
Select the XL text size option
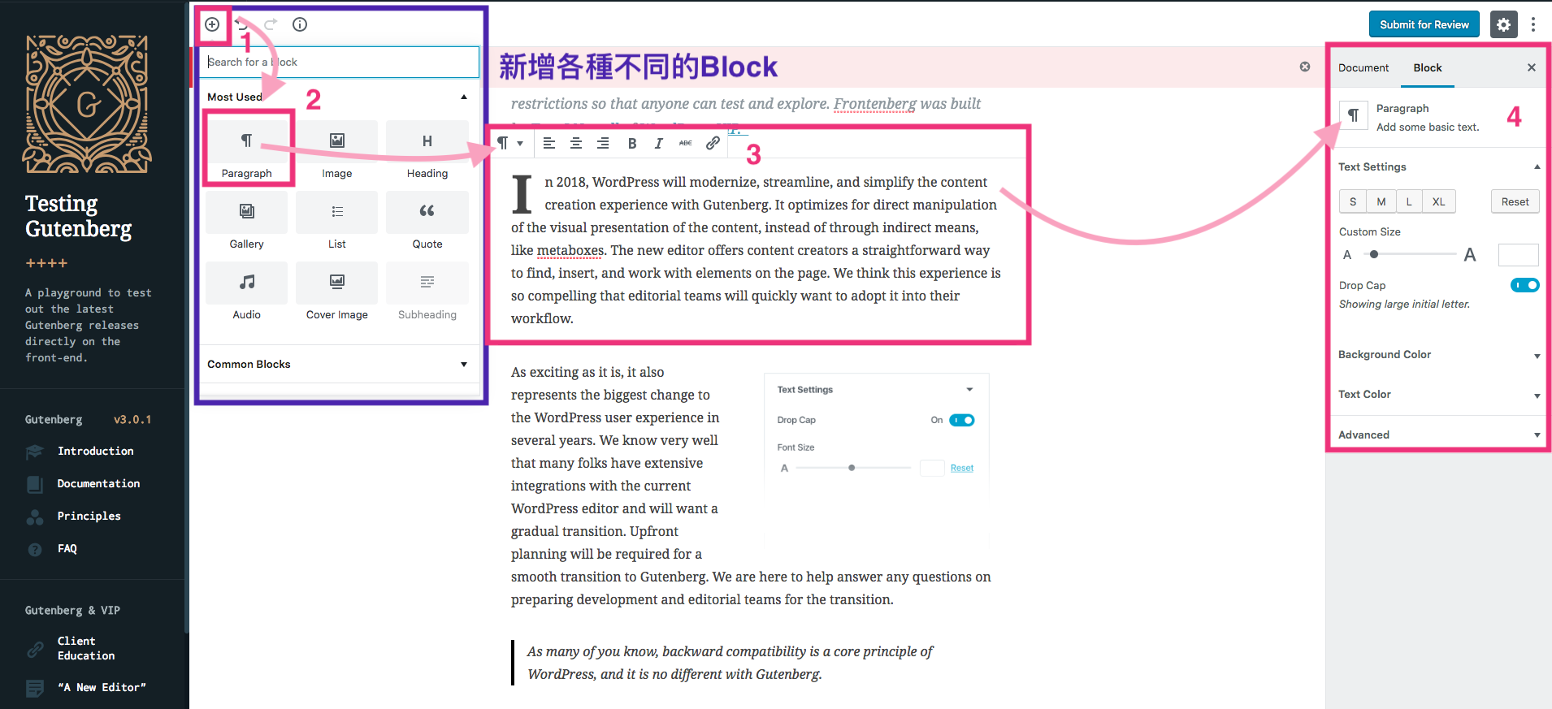pyautogui.click(x=1438, y=201)
